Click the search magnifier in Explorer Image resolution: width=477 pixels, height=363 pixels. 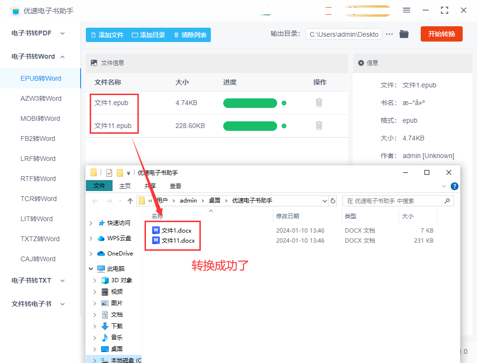[447, 201]
